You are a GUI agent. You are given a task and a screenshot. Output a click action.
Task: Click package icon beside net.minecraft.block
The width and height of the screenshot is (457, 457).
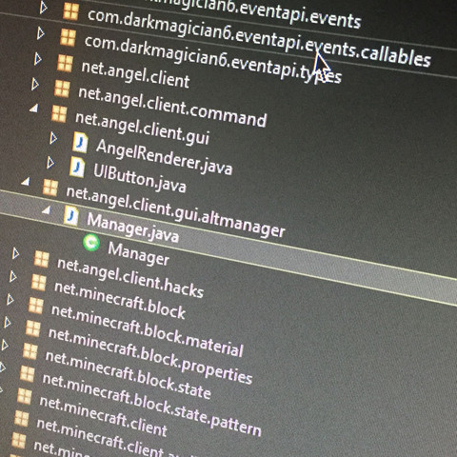39,282
